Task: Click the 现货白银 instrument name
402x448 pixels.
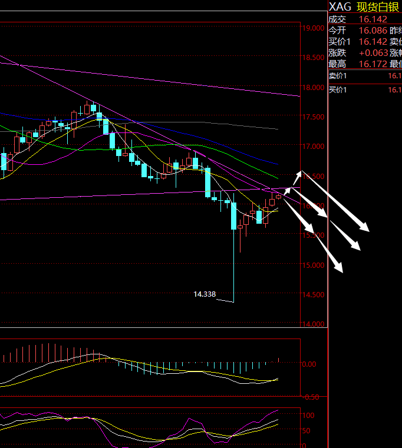Action: pyautogui.click(x=378, y=7)
